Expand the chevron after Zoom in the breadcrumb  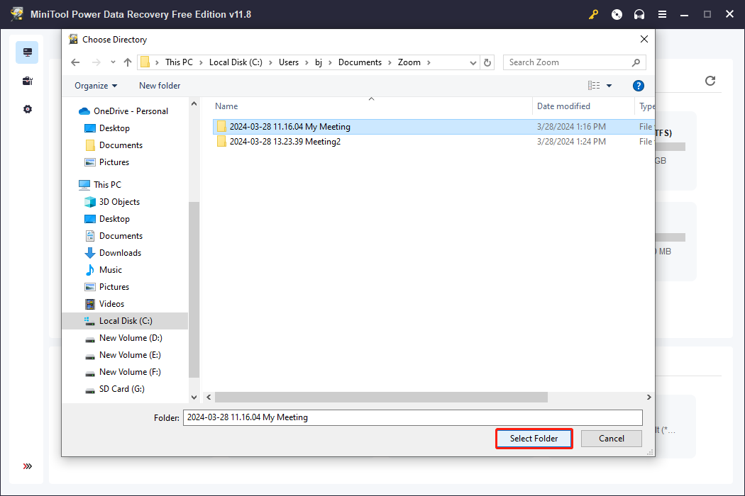pos(429,62)
